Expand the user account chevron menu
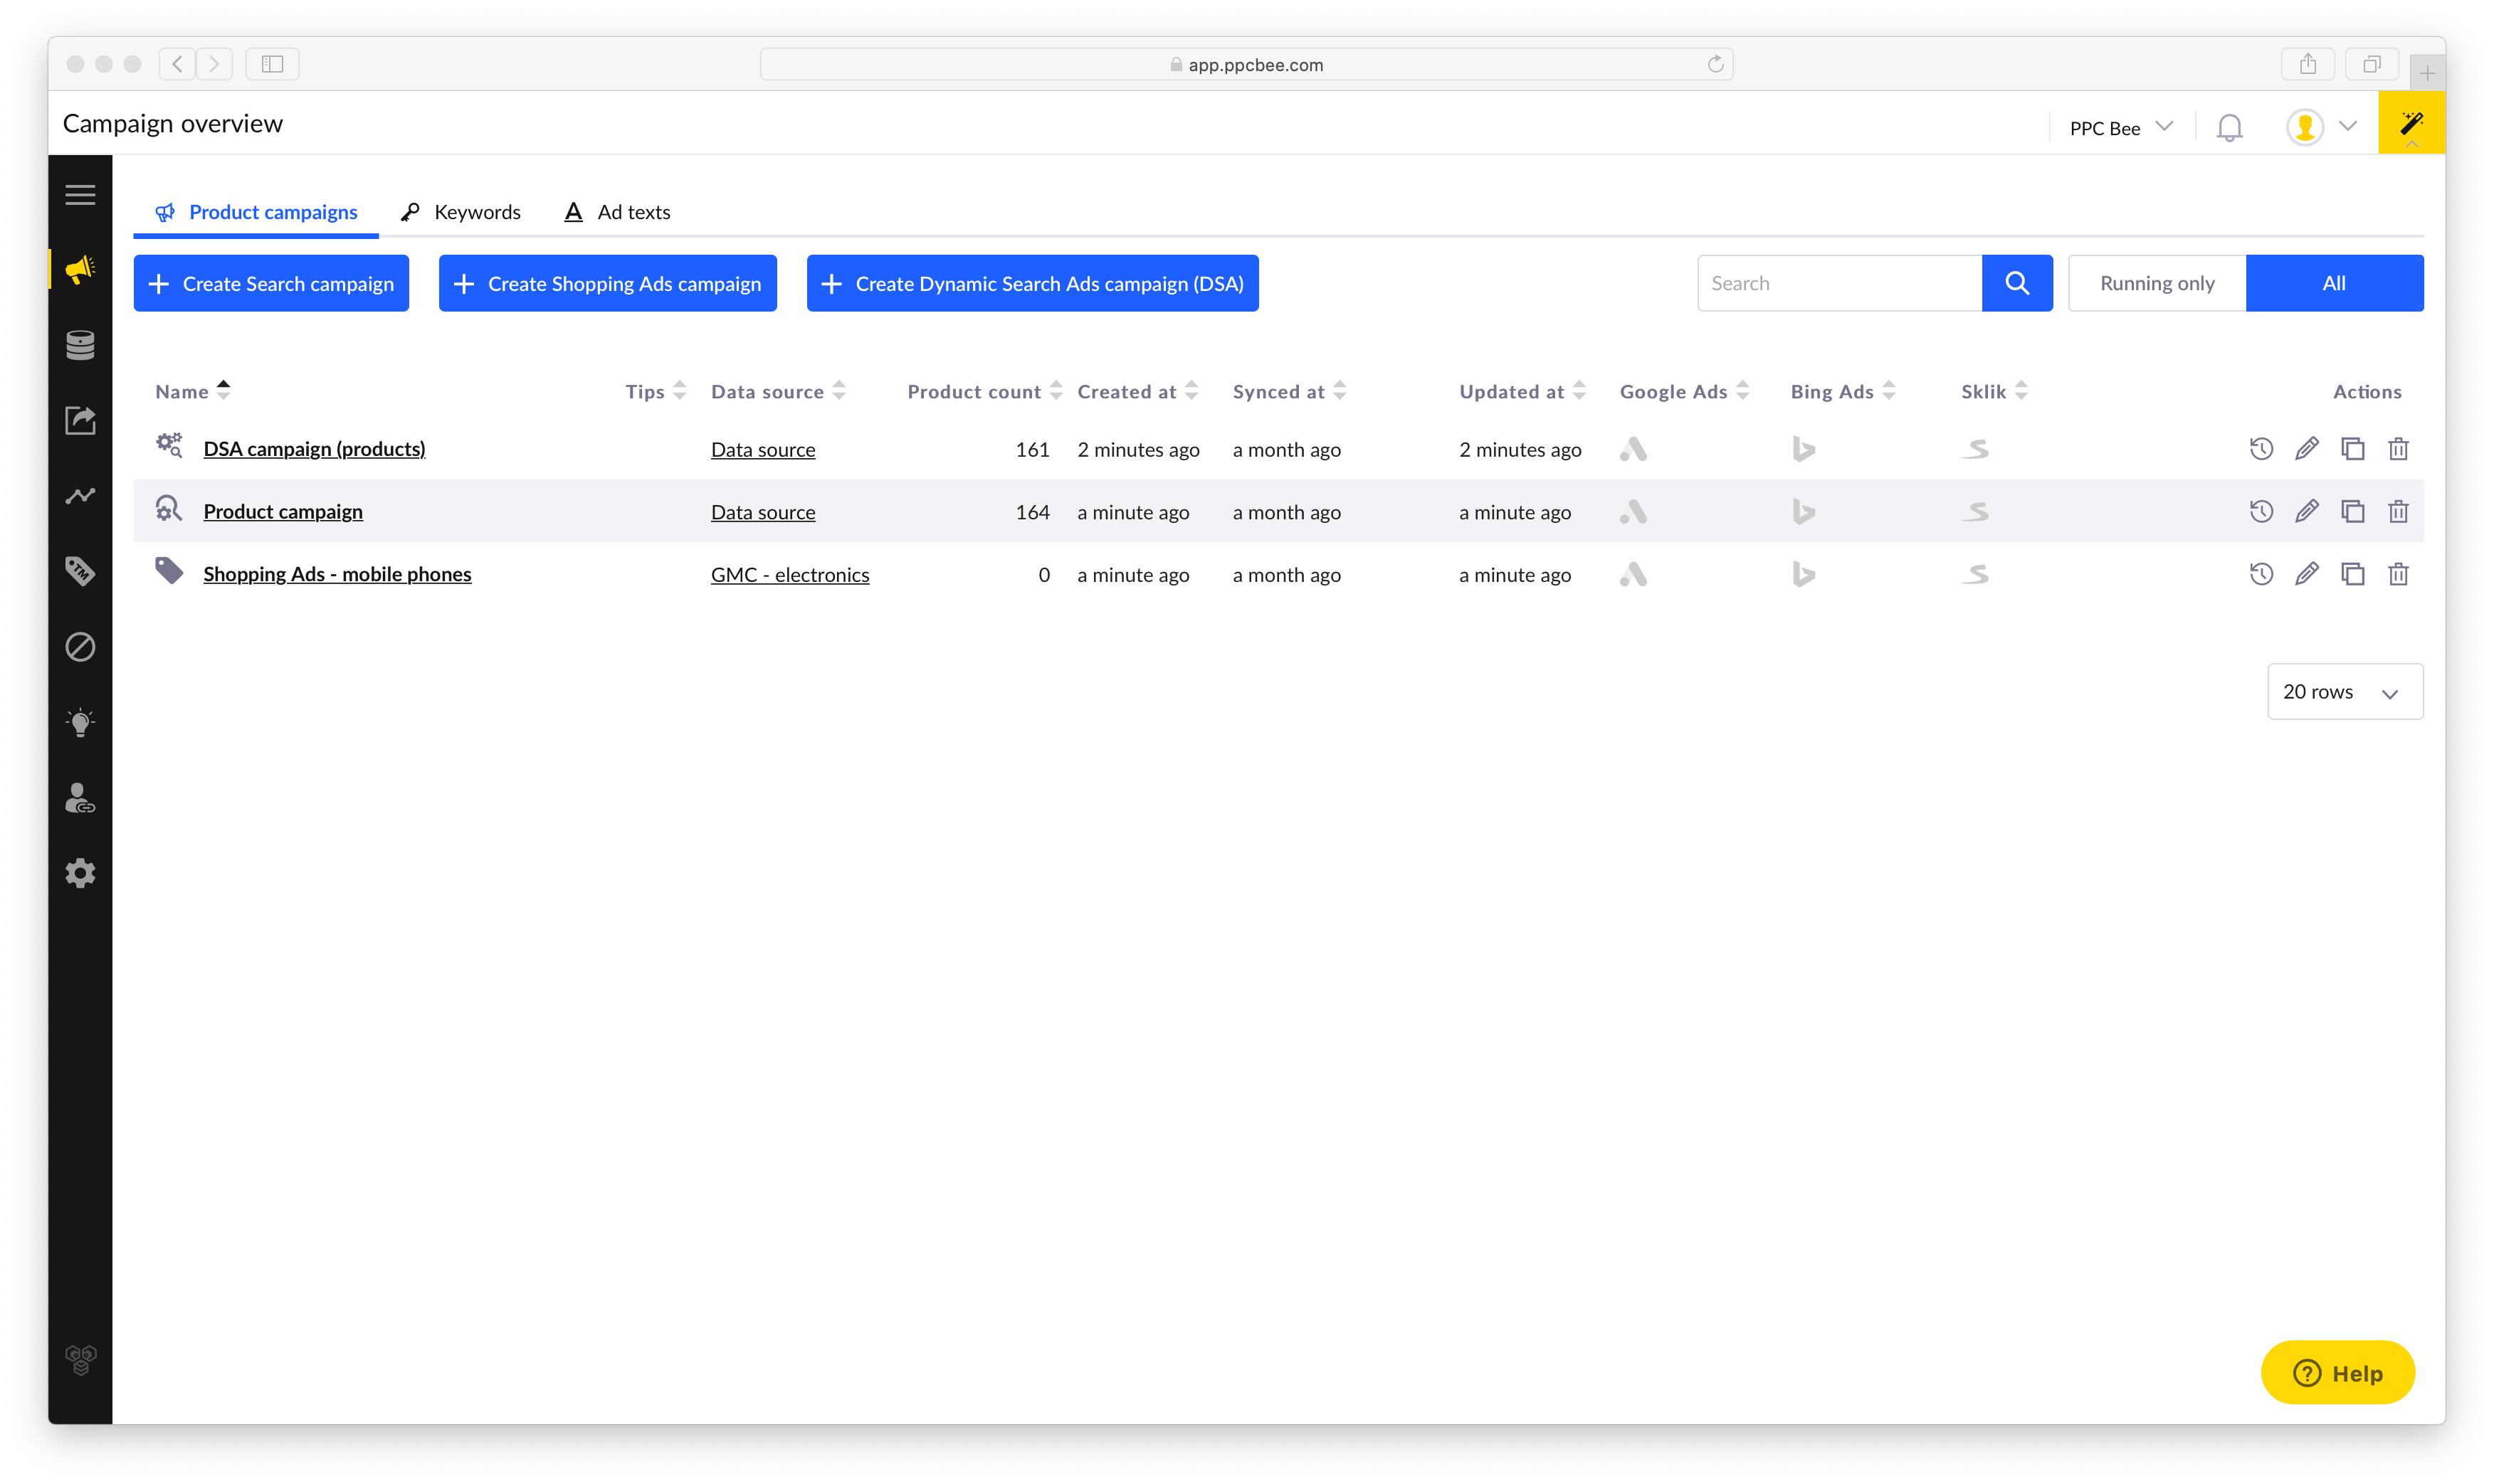This screenshot has height=1484, width=2494. (2348, 127)
